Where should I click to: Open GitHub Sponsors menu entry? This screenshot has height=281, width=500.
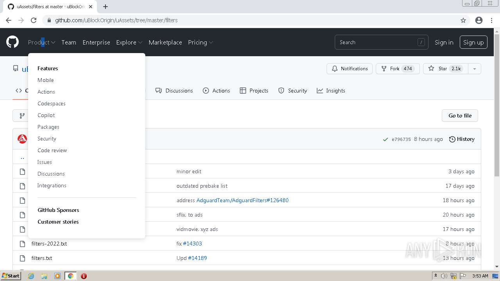pyautogui.click(x=58, y=210)
